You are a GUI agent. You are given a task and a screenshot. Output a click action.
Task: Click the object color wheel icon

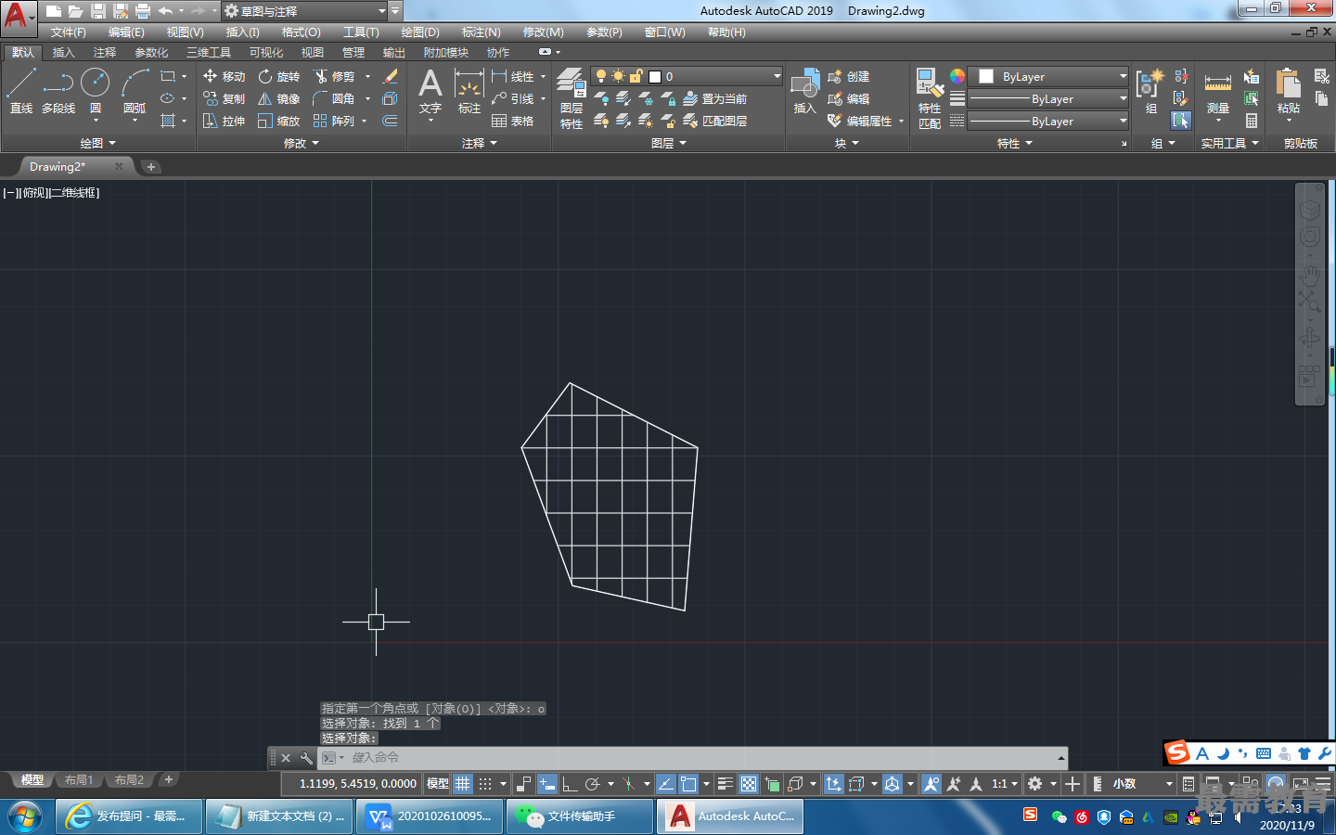coord(957,76)
